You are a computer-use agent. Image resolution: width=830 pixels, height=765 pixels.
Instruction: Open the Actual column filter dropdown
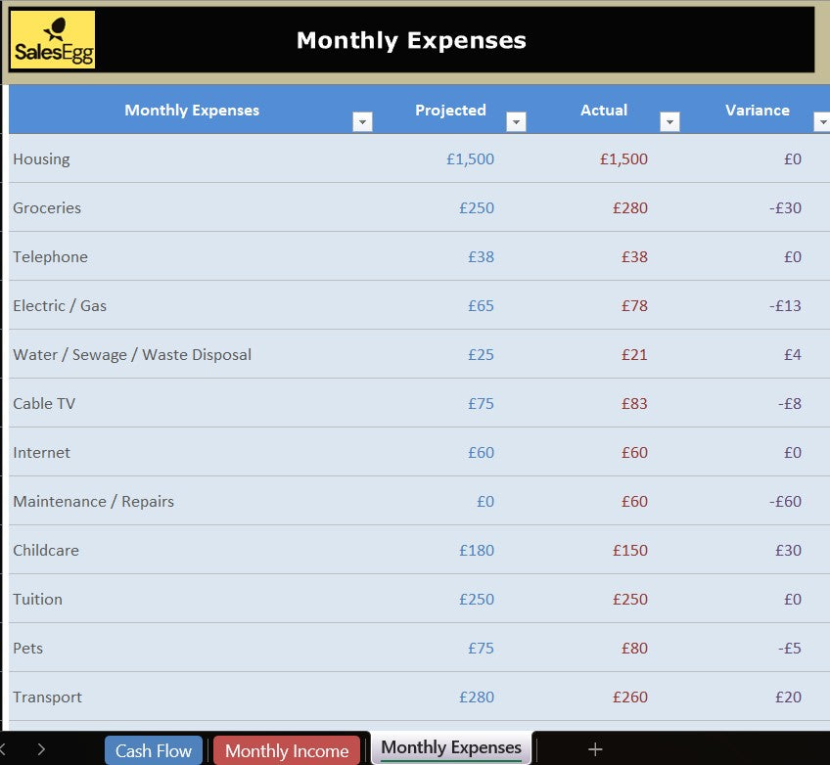click(669, 121)
